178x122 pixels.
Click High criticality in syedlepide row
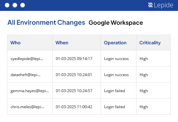point(144,59)
